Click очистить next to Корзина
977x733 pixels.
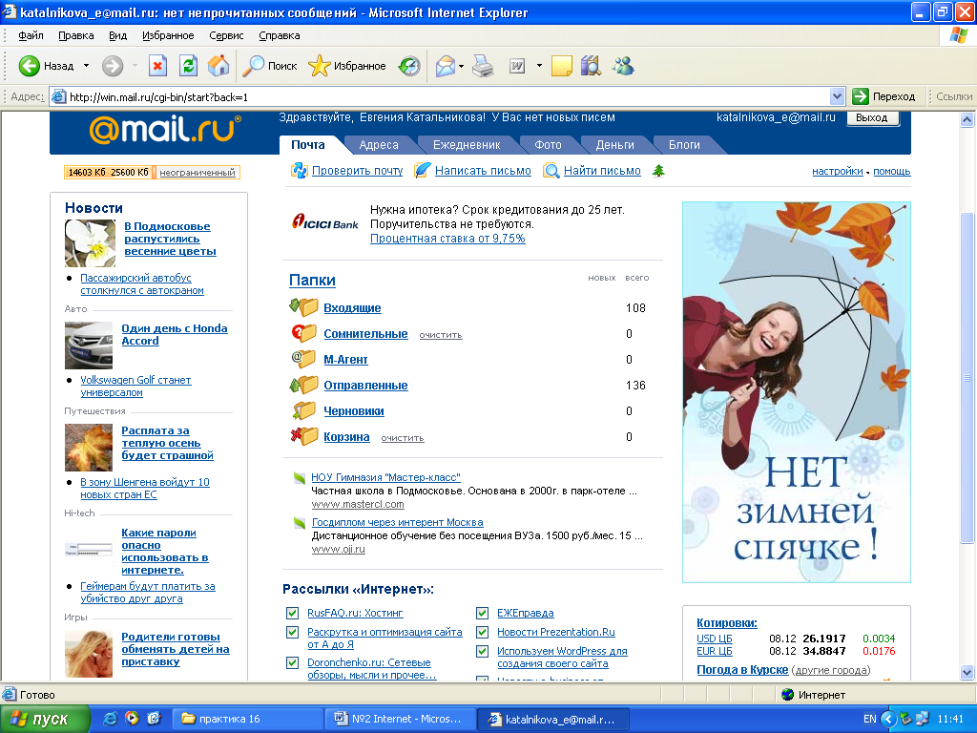[403, 438]
